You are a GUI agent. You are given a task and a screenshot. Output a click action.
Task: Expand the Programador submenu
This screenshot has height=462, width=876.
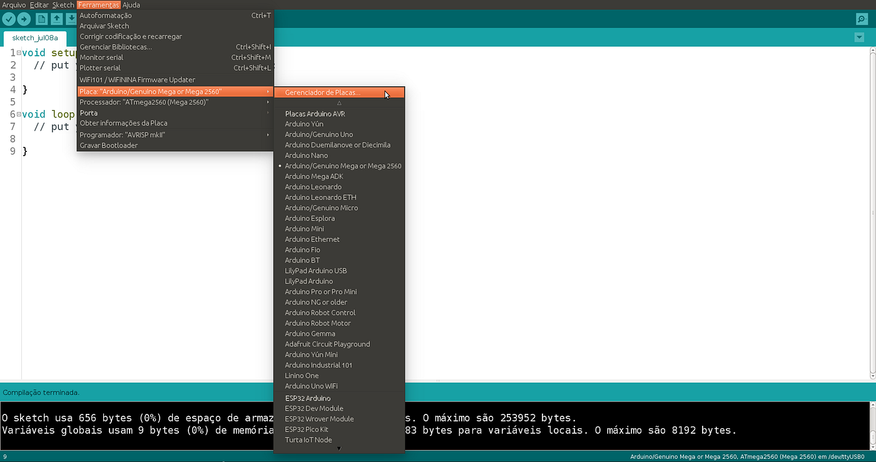(122, 134)
